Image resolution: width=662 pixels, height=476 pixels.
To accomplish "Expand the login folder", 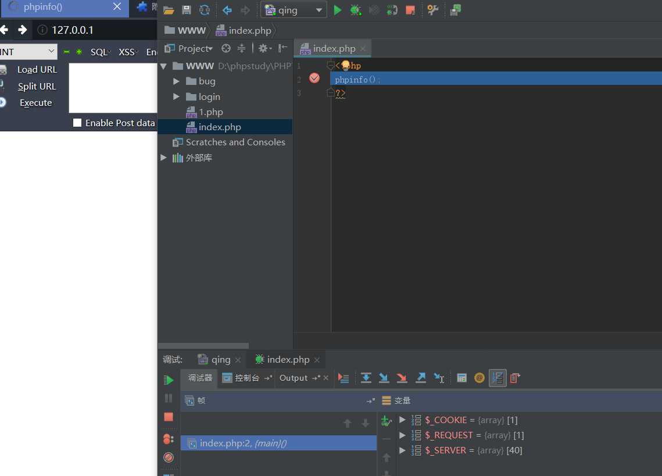I will [x=177, y=96].
